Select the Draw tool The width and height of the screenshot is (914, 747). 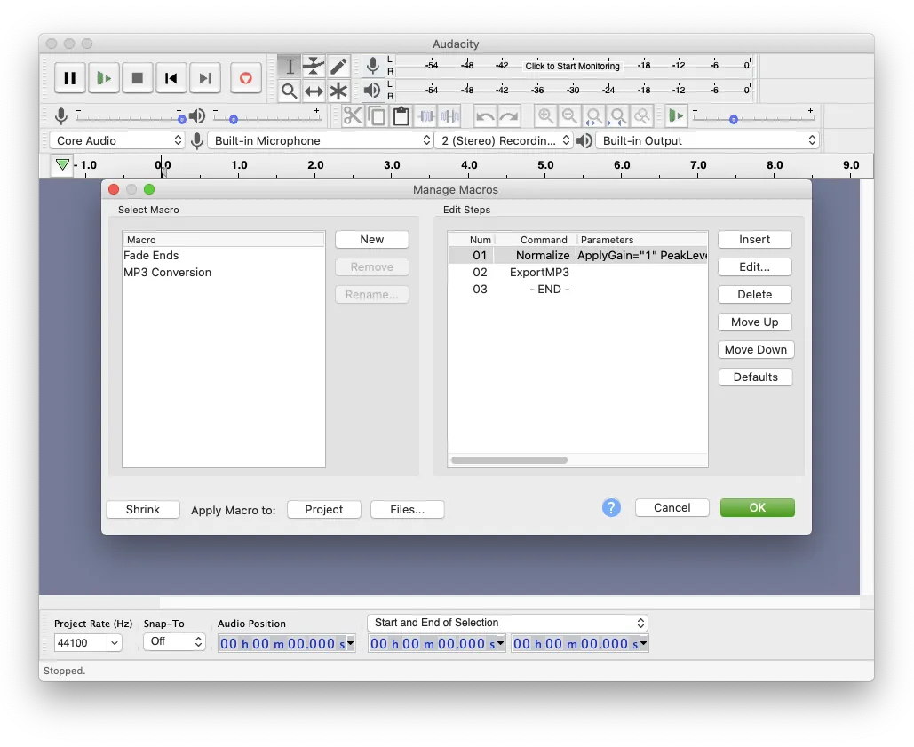(338, 66)
